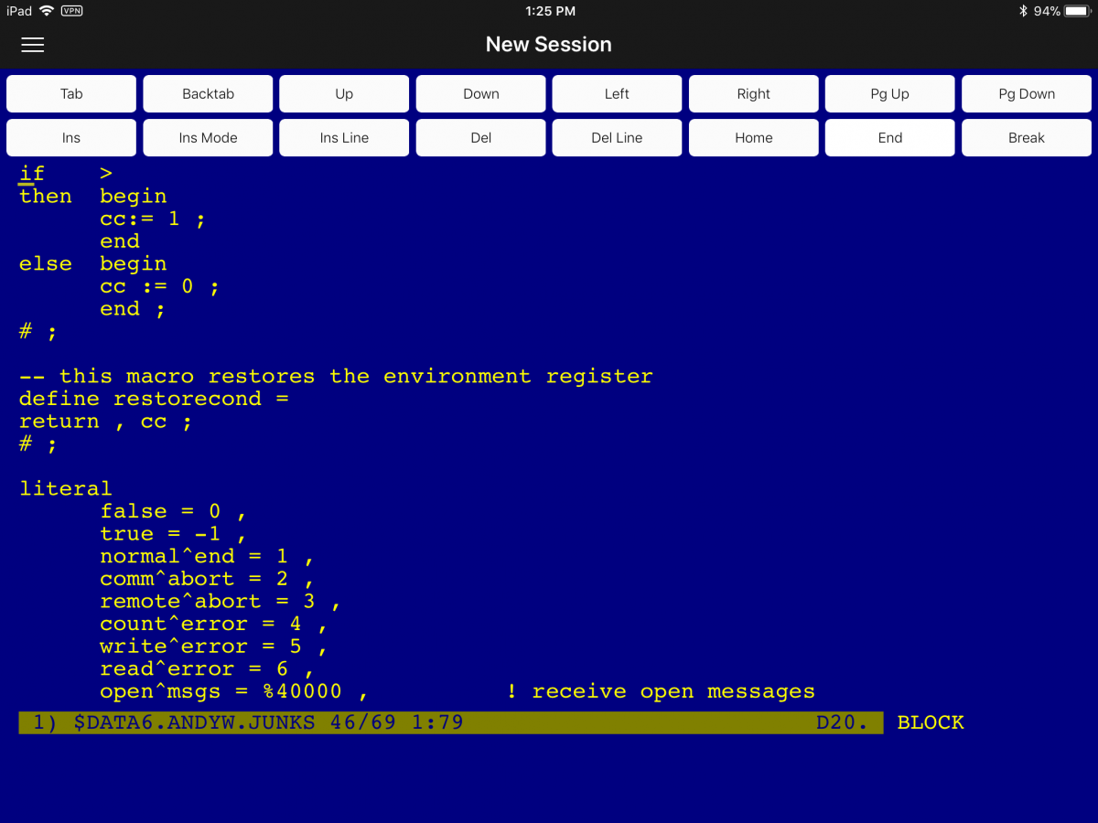Tap the Backtab button
Screen dimensions: 1098x823
[x=208, y=93]
